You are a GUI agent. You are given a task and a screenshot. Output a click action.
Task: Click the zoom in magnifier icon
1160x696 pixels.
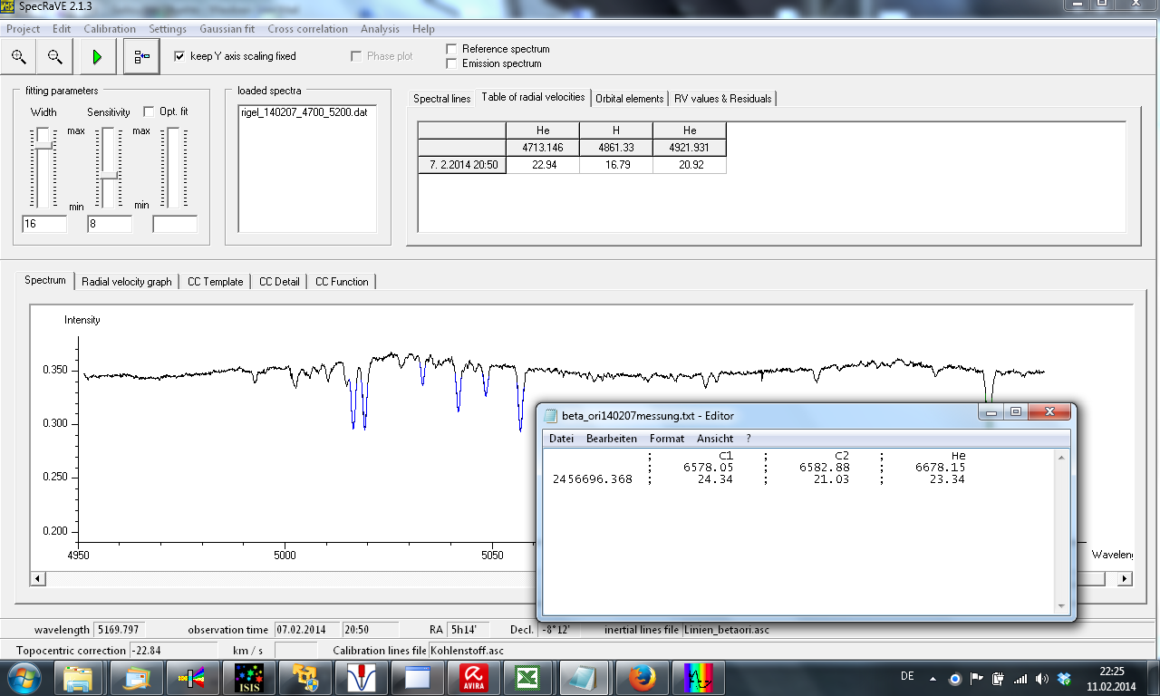pyautogui.click(x=18, y=57)
